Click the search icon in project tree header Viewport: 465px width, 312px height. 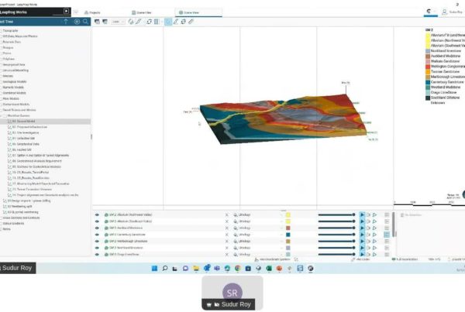85,22
